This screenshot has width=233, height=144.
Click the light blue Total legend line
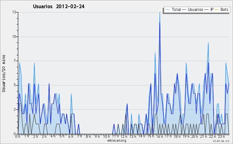point(167,10)
